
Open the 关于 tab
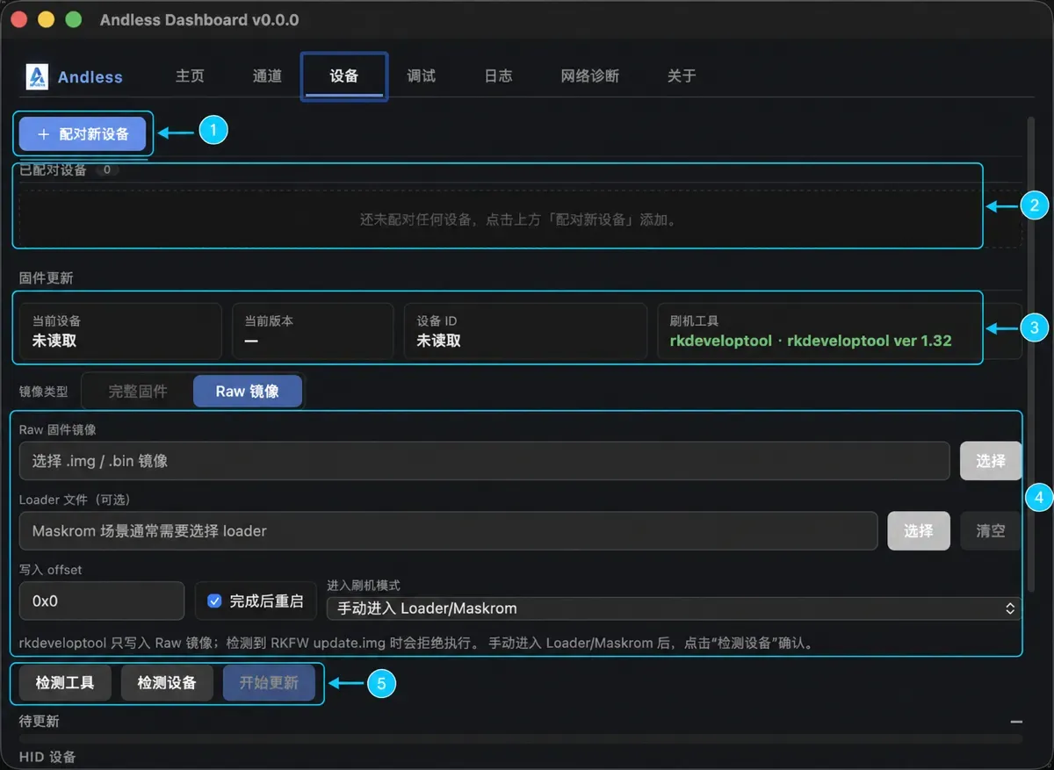point(682,76)
